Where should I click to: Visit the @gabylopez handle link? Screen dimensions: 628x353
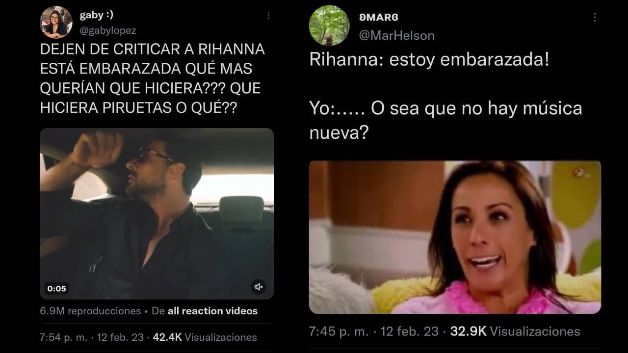point(107,30)
